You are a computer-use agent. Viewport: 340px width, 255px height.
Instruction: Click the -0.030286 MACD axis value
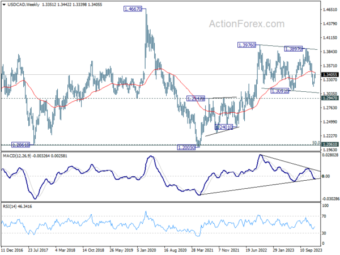(330, 199)
